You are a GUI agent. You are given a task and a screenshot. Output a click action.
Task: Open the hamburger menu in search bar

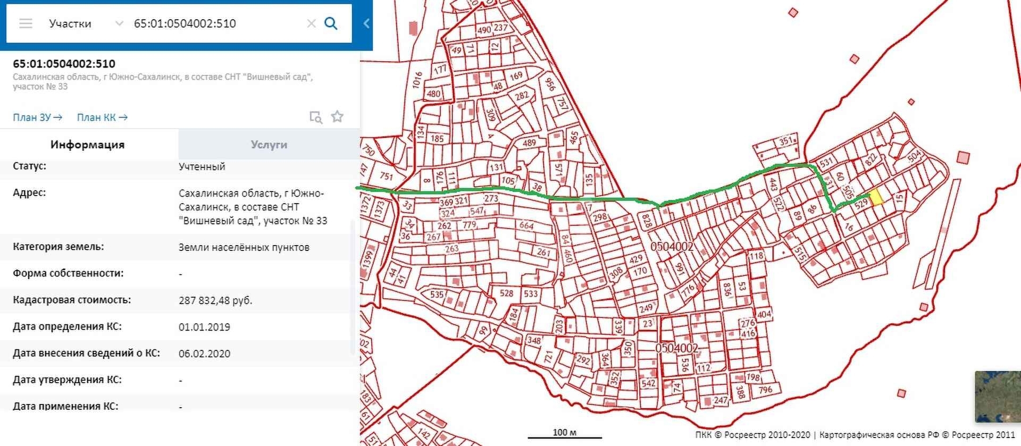[26, 23]
